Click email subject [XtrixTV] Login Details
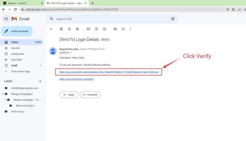246x141 pixels. pyautogui.click(x=79, y=40)
